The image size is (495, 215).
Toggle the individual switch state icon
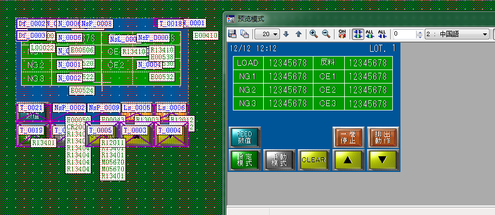357,34
